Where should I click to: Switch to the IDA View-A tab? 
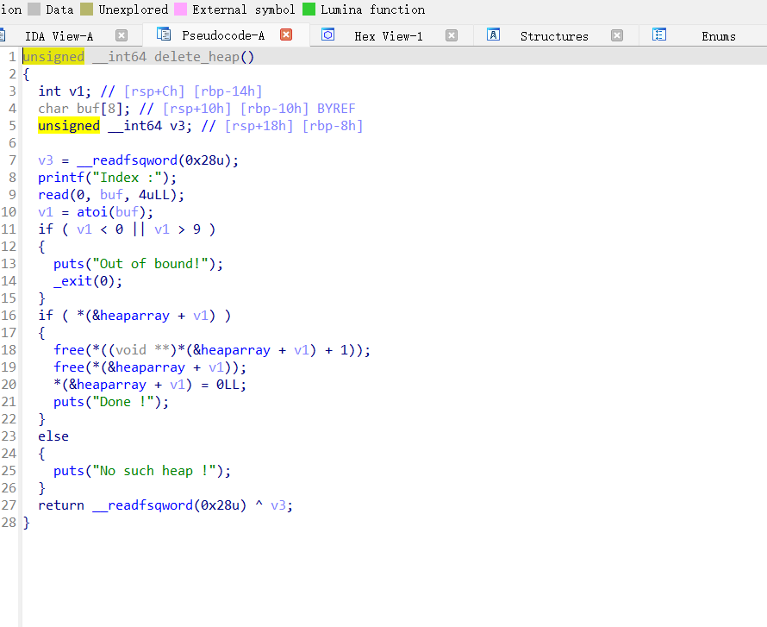tap(59, 36)
